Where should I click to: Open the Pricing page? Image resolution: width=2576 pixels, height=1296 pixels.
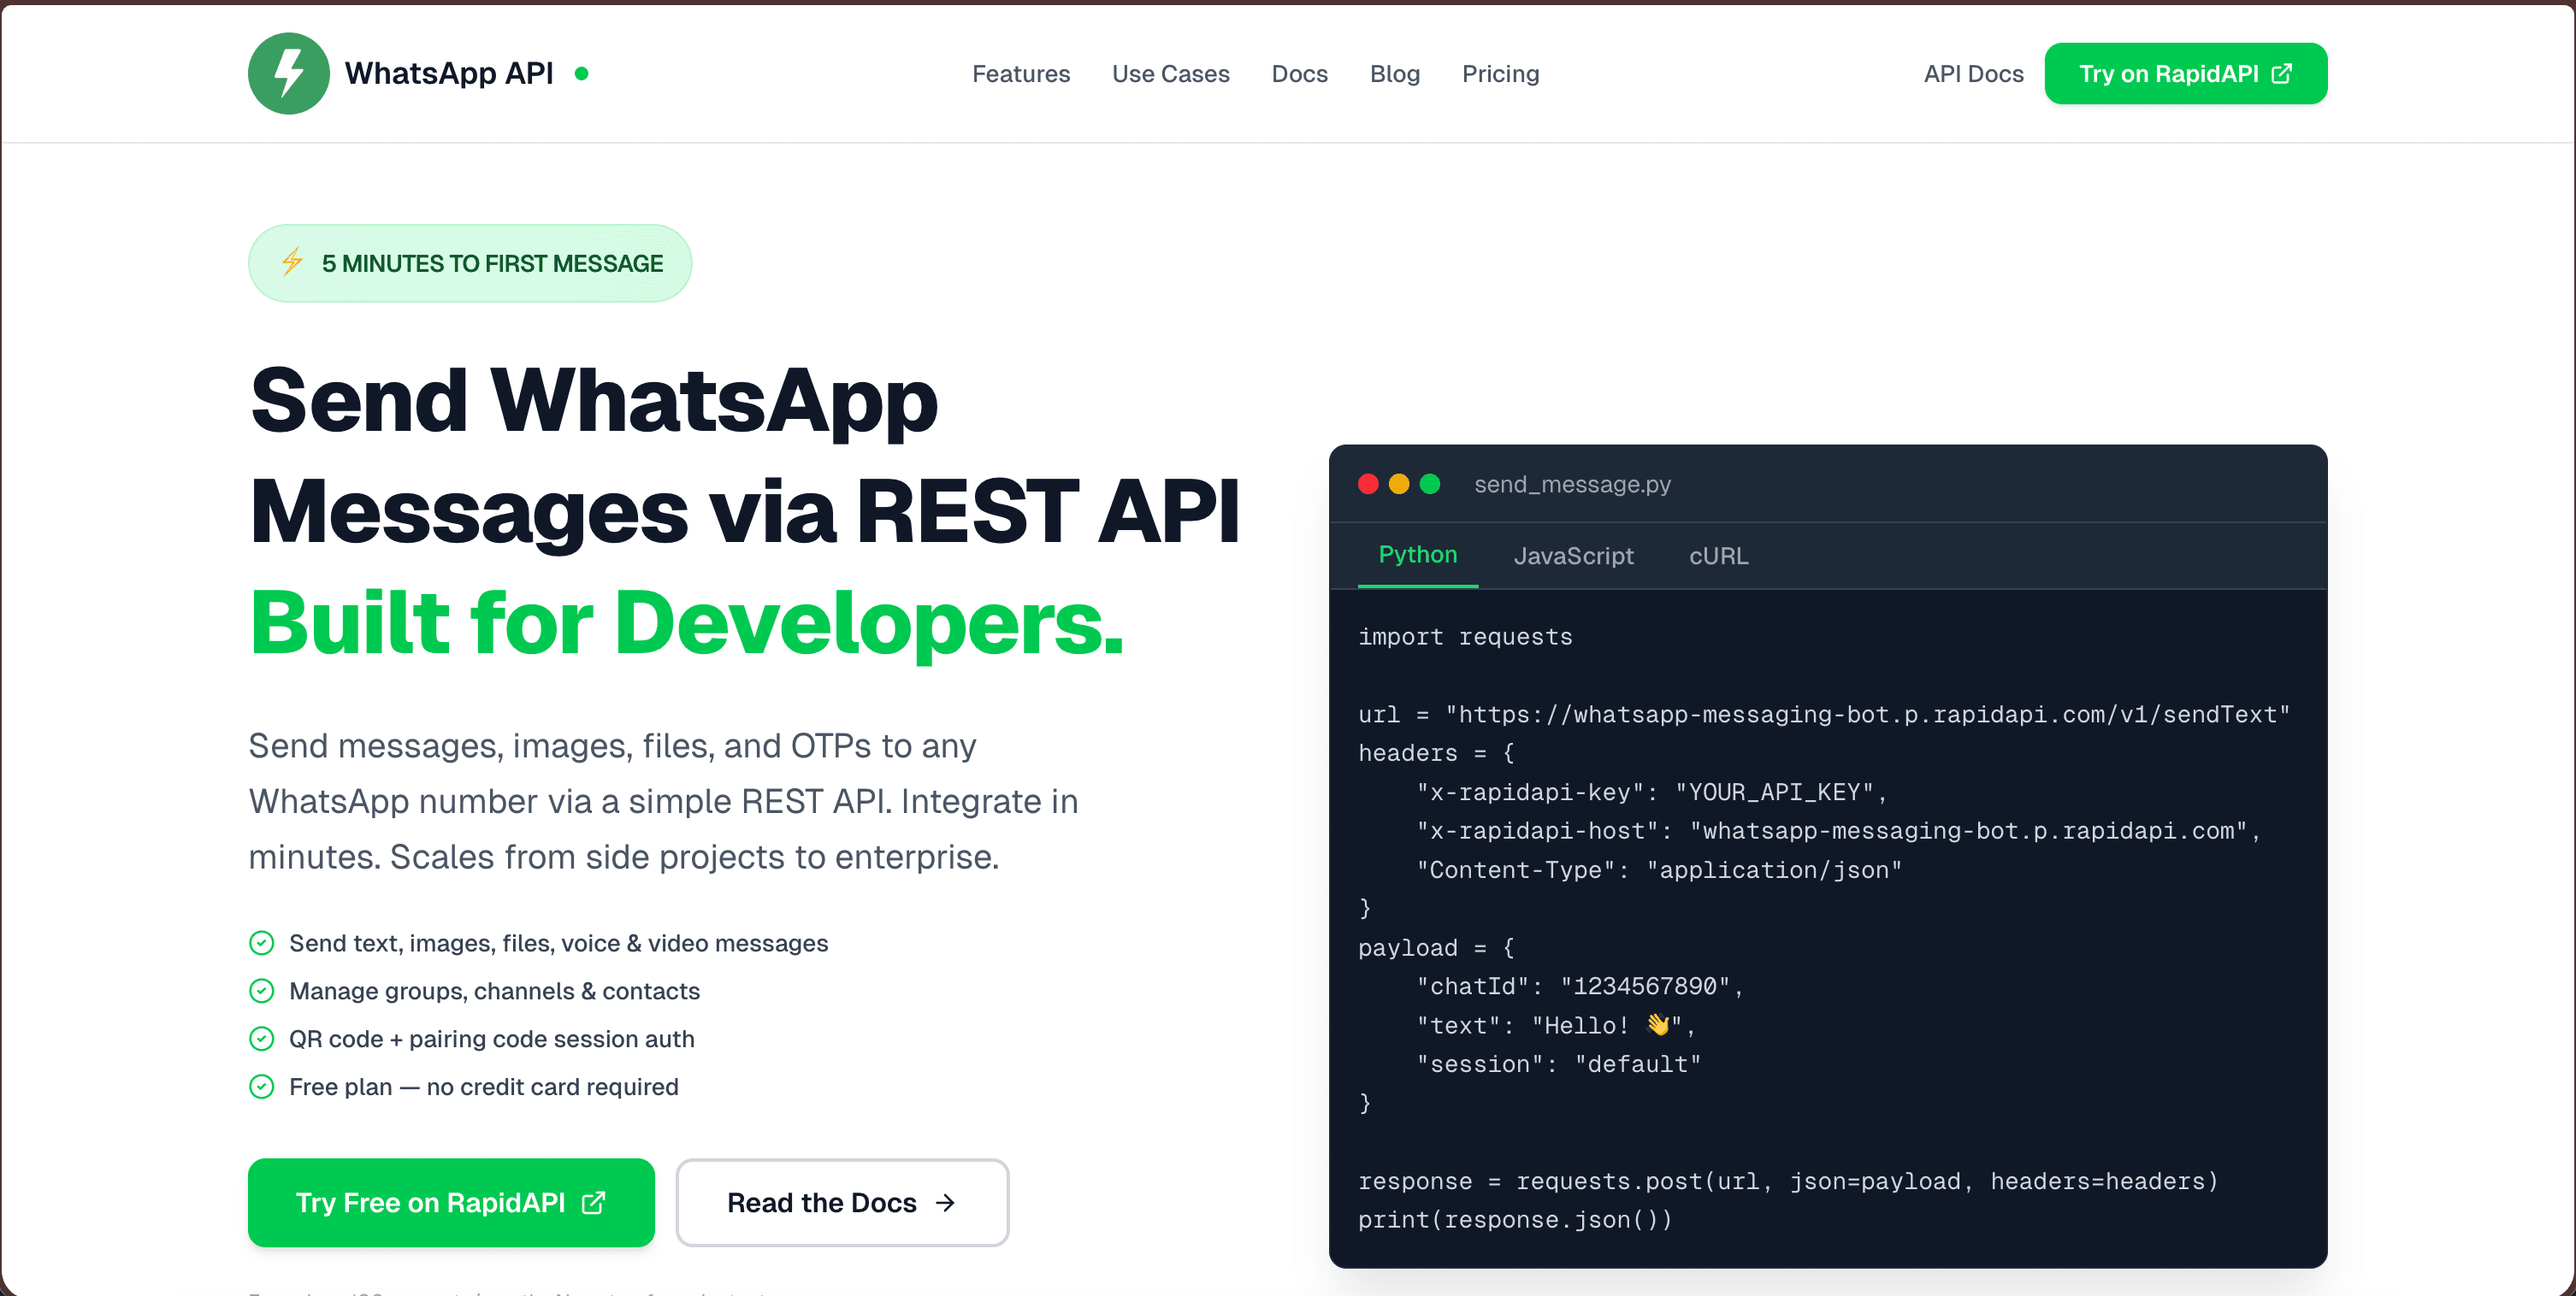click(x=1500, y=73)
